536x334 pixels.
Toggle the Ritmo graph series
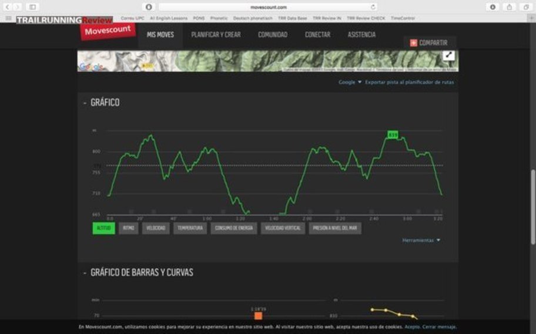pos(129,228)
